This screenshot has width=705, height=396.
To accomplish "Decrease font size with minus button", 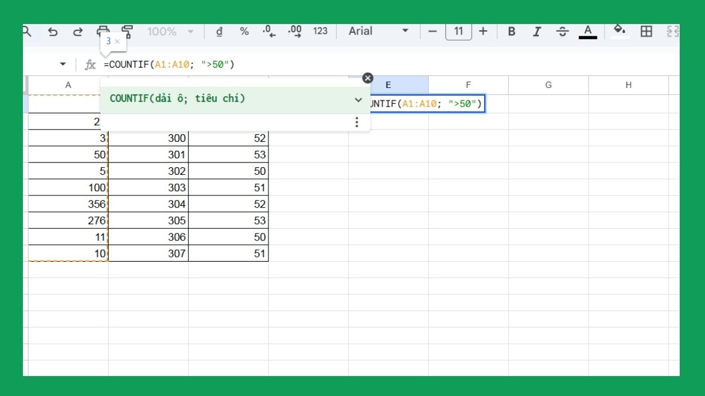I will [x=433, y=32].
